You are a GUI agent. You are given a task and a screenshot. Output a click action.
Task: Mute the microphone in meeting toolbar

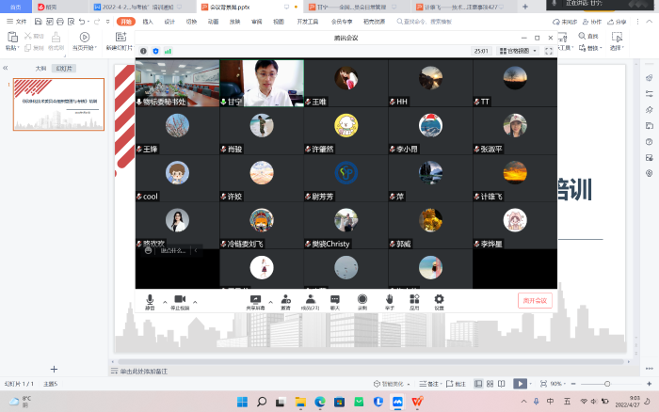click(x=150, y=300)
